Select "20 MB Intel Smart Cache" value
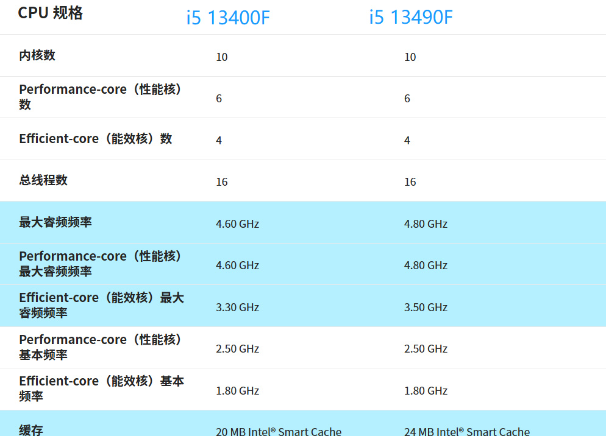Viewport: 606px width, 436px height. pyautogui.click(x=279, y=431)
